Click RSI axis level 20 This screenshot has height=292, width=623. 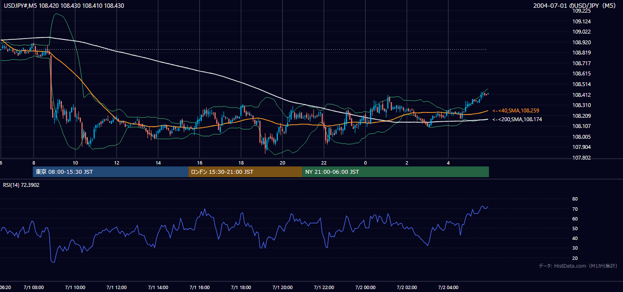click(575, 258)
